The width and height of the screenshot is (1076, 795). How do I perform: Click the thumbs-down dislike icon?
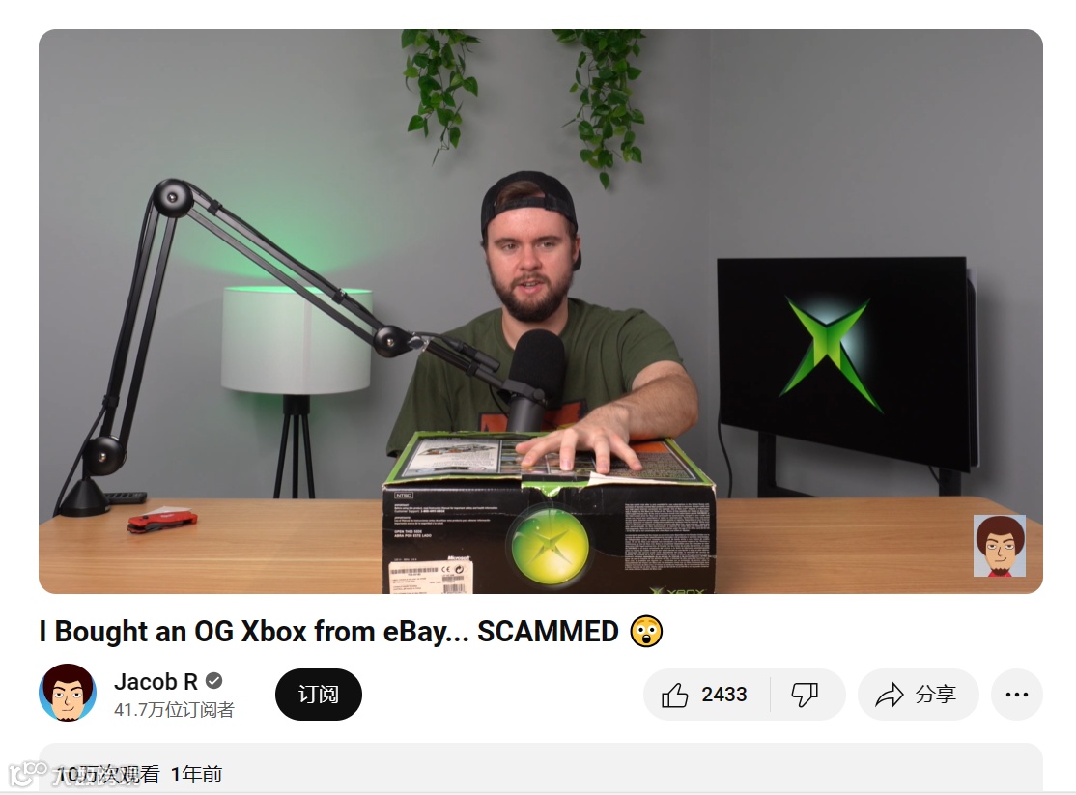tap(805, 695)
